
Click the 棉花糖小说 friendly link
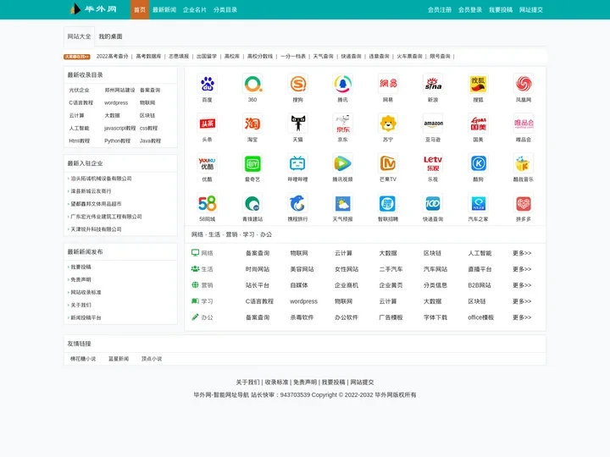83,359
